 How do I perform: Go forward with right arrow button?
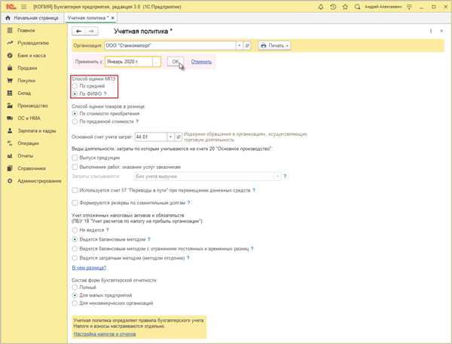91,31
